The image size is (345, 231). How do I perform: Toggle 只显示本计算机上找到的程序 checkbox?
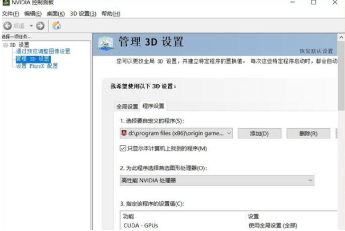click(123, 148)
